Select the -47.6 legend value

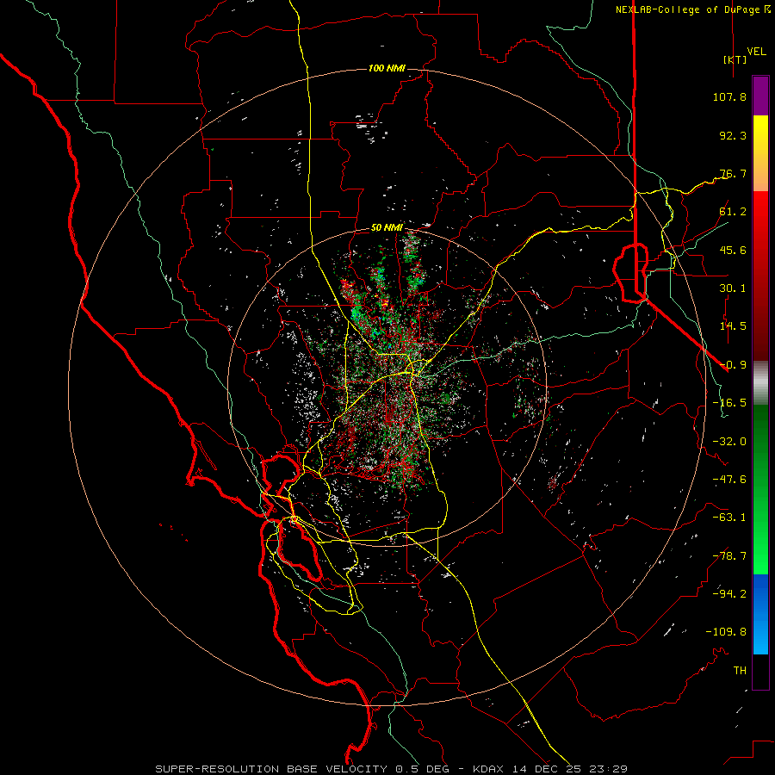tap(729, 480)
